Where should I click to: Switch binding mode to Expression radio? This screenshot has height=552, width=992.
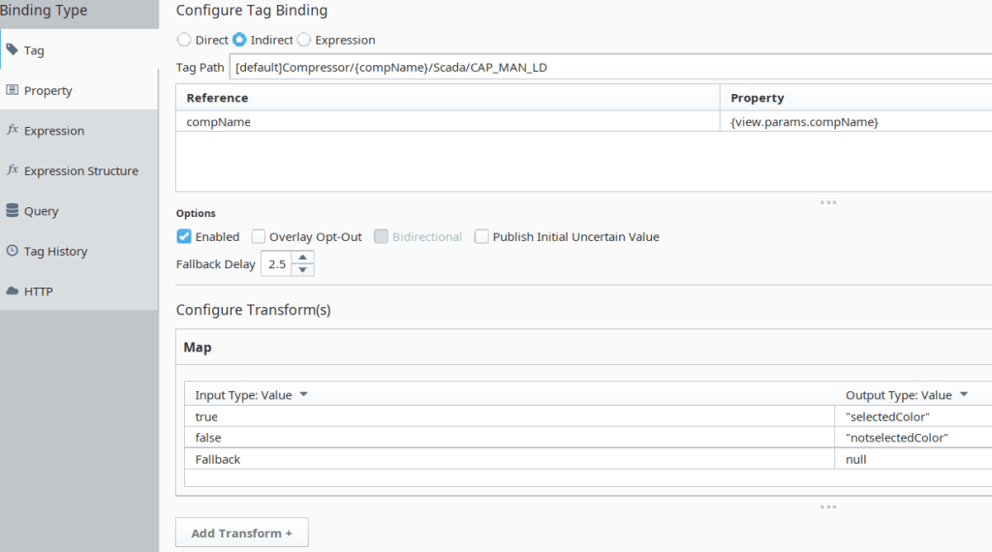click(304, 41)
